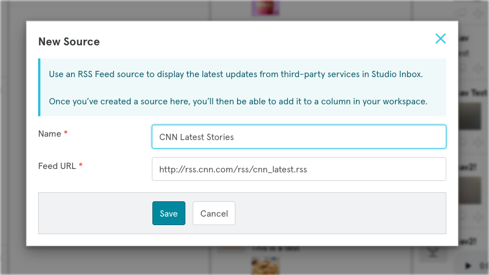Close the New Source dialog with the X
This screenshot has width=489, height=275.
click(x=440, y=39)
